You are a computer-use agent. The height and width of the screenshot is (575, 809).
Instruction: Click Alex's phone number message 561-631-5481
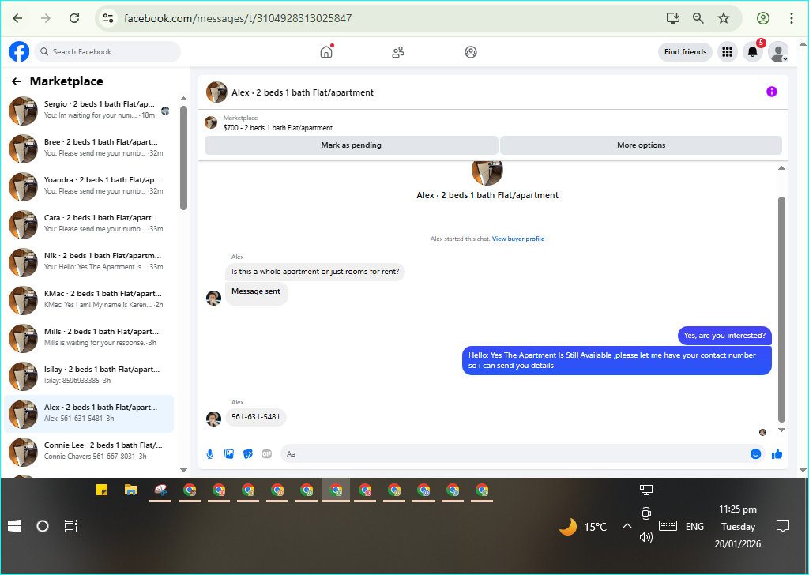[x=256, y=417]
